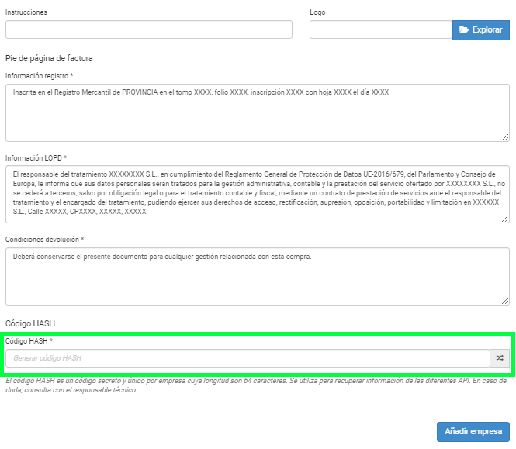Screen dimensions: 516x449
Task: Open file browser with Explorar button
Action: 481,30
